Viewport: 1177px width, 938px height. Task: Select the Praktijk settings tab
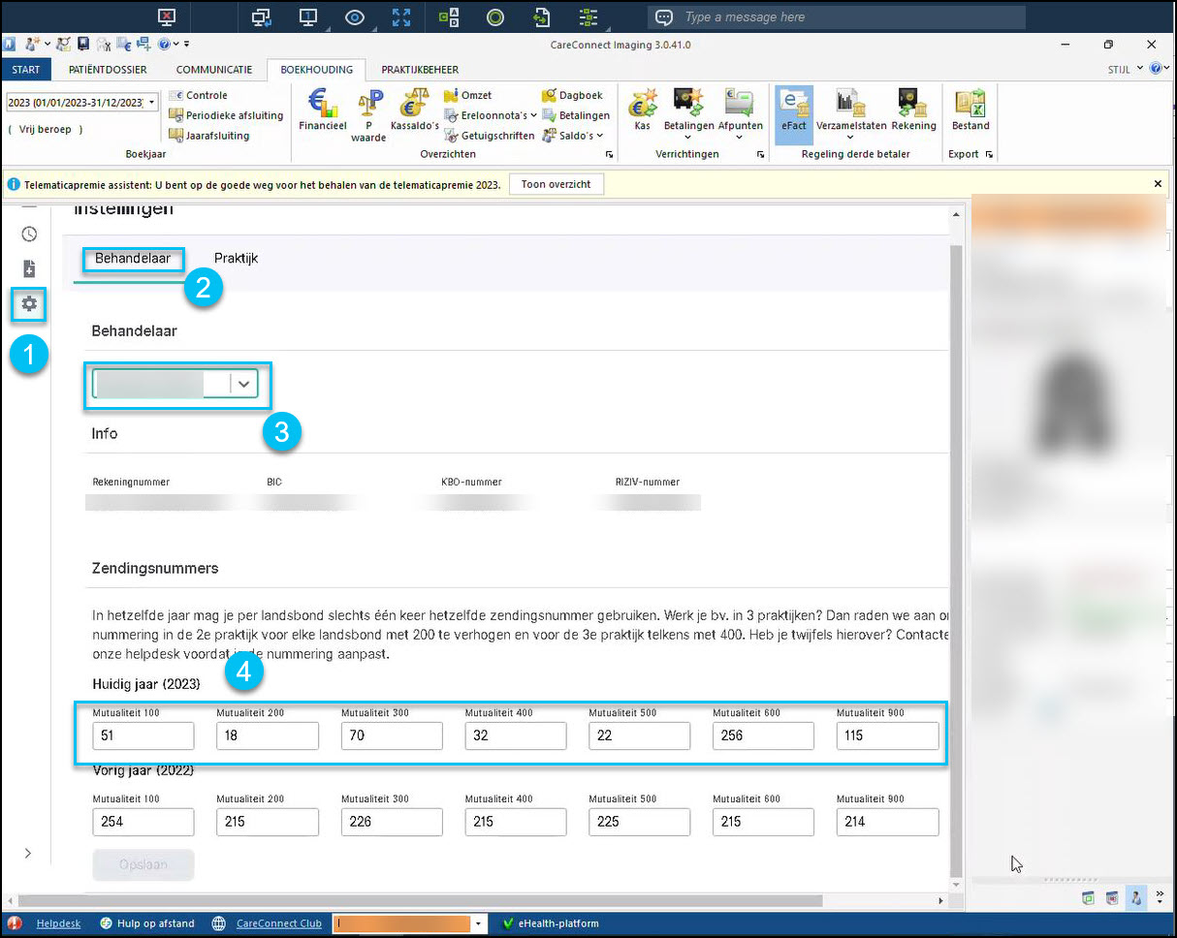pyautogui.click(x=237, y=259)
